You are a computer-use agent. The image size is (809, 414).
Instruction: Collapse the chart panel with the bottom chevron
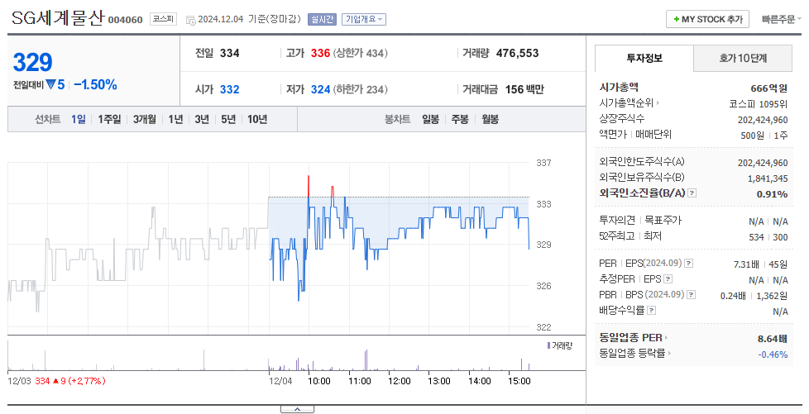tap(297, 409)
